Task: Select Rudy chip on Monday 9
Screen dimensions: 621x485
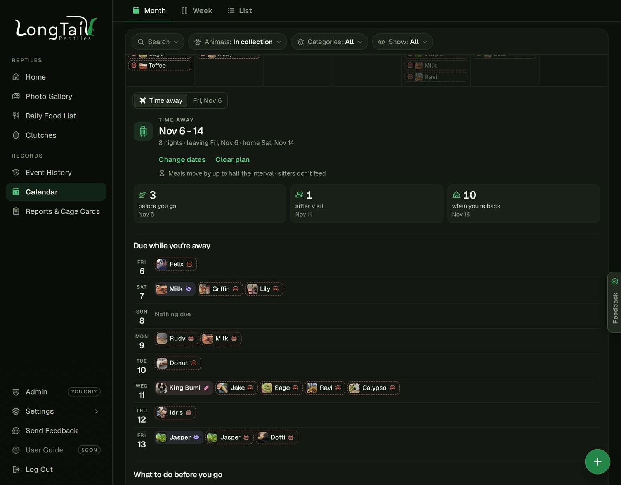Action: point(176,338)
